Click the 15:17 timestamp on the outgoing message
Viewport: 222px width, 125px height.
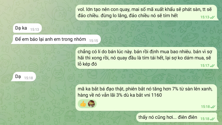[x=205, y=66]
